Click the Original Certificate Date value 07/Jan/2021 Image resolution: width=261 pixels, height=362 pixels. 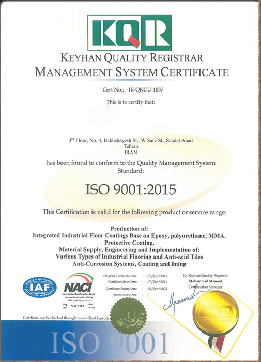(x=157, y=276)
